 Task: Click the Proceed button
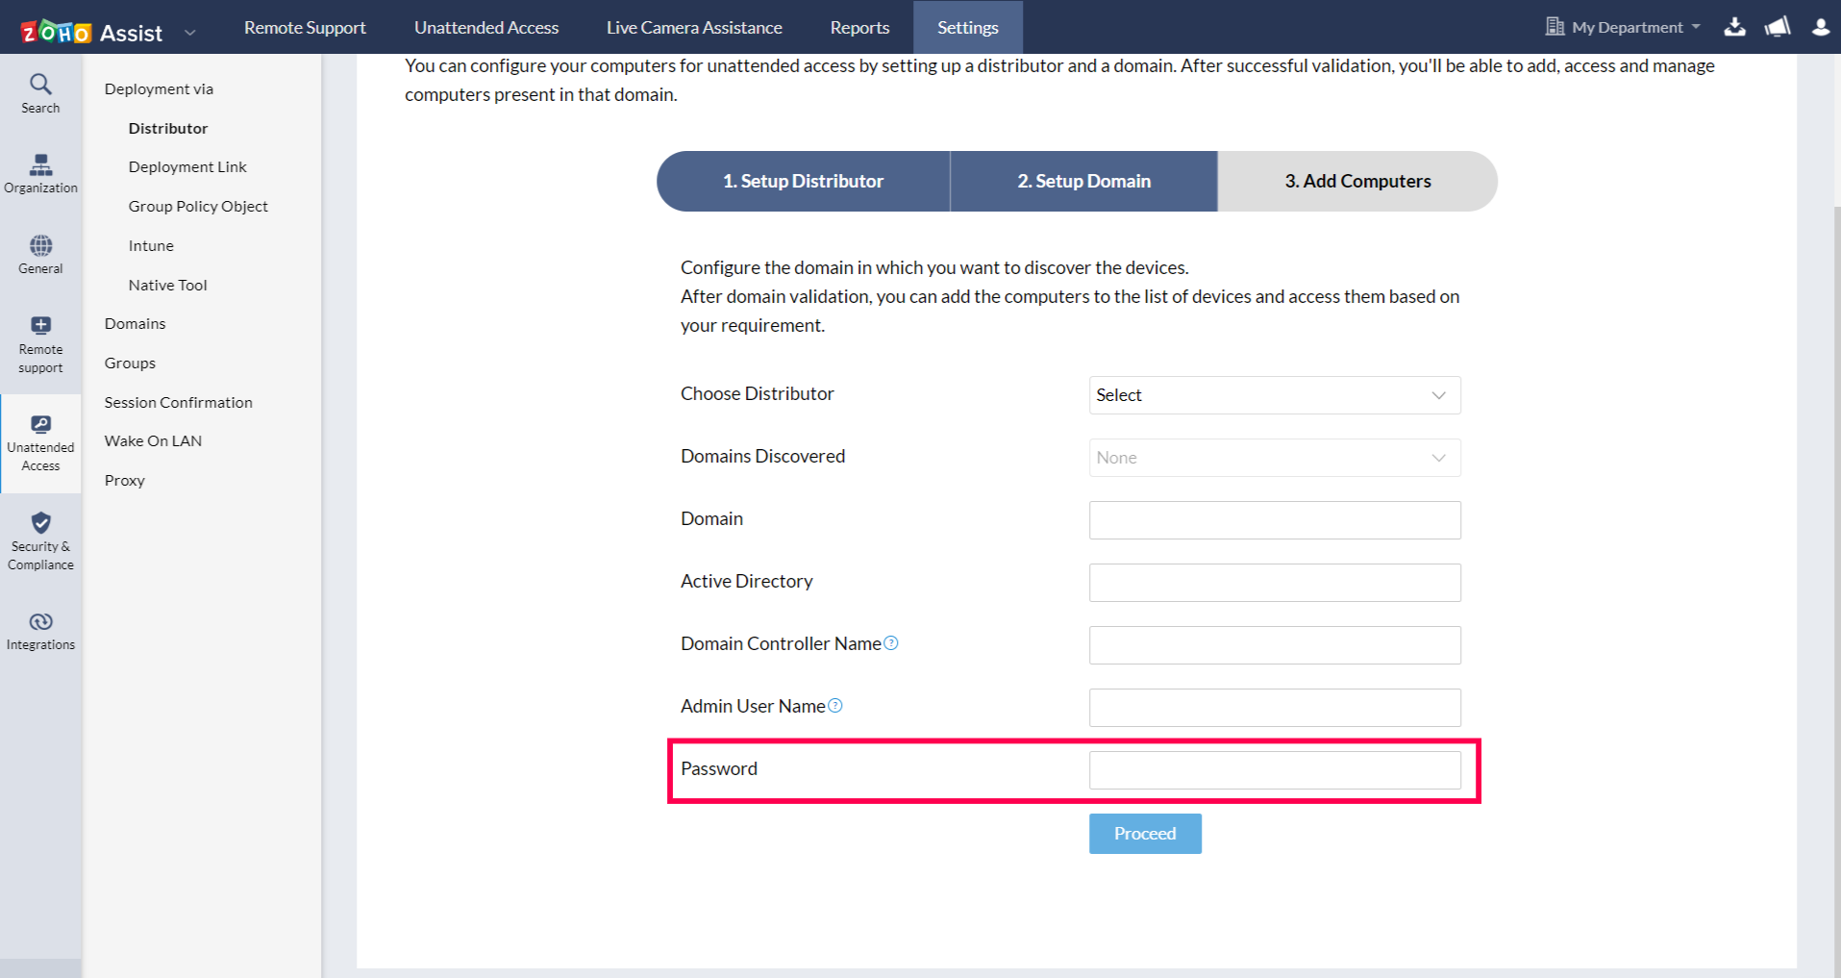1144,833
